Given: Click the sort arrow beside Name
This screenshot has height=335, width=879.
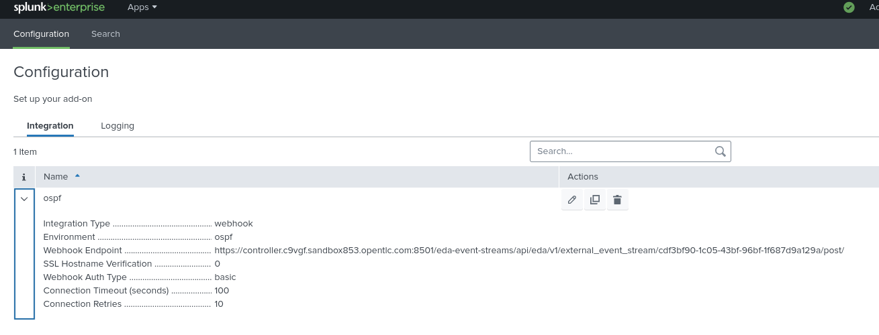Looking at the screenshot, I should (77, 176).
